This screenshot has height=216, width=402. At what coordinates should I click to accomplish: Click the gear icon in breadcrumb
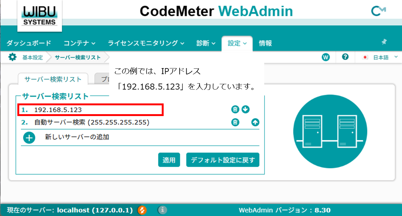(x=12, y=57)
